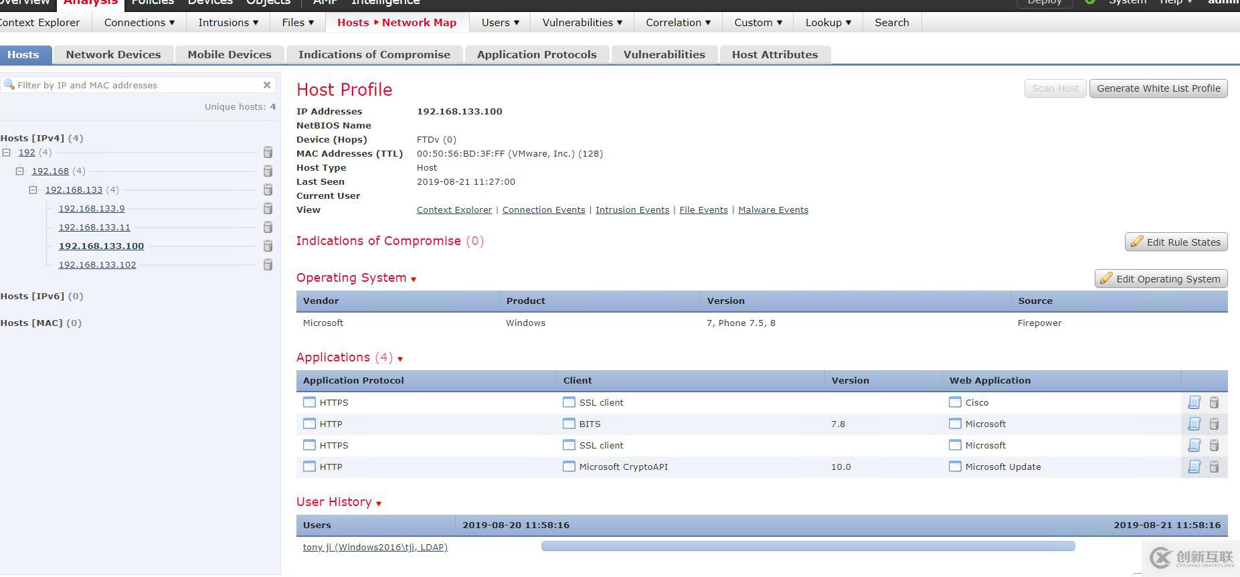This screenshot has height=577, width=1240.
Task: Collapse the 192 network tree node
Action: point(7,153)
